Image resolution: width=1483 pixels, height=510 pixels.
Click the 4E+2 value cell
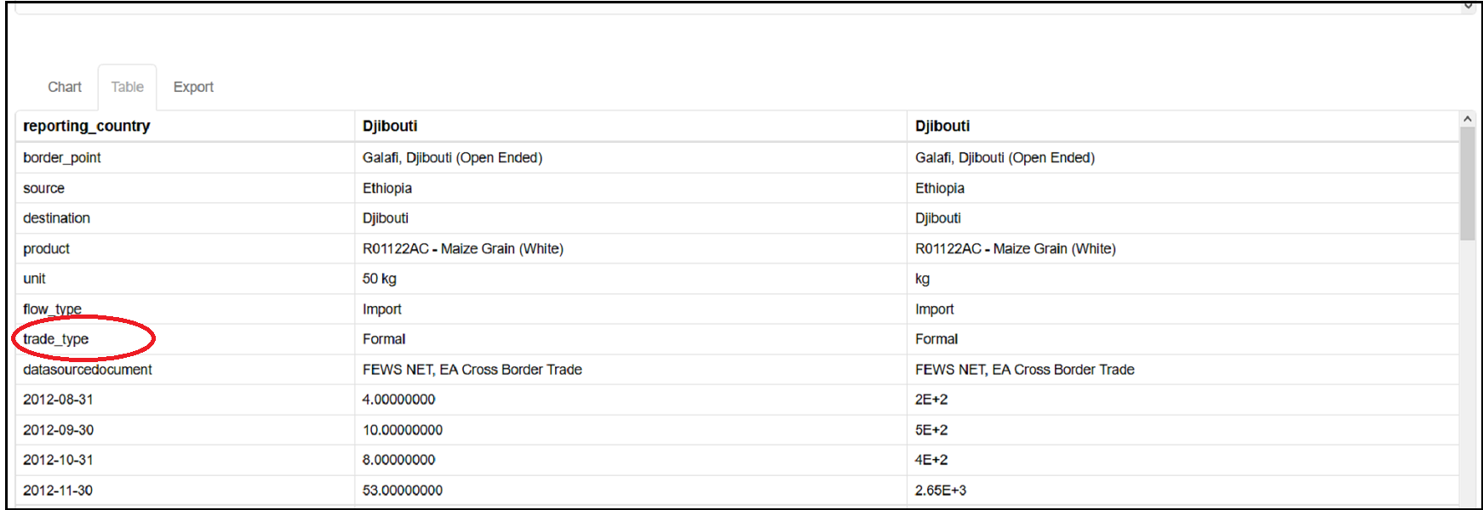pyautogui.click(x=931, y=460)
